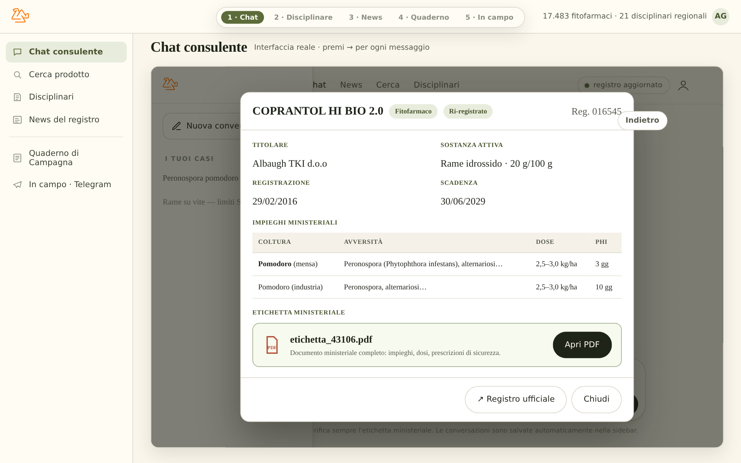The height and width of the screenshot is (463, 741).
Task: Click the registro aggiornato status pill
Action: click(x=623, y=85)
